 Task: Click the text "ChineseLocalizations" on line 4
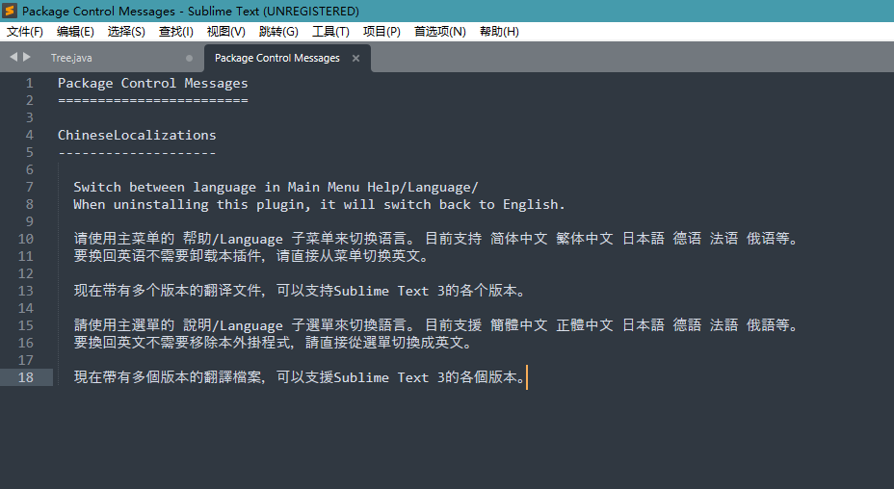tap(137, 135)
